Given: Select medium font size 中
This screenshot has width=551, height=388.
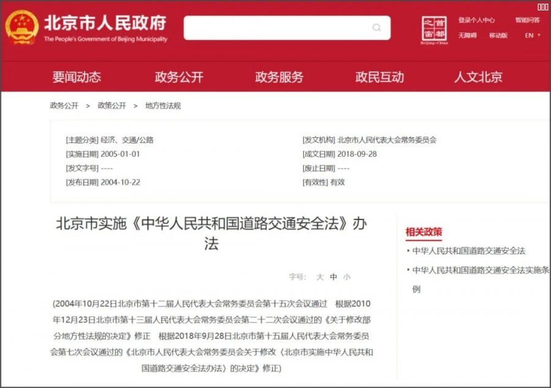Looking at the screenshot, I should (x=334, y=277).
